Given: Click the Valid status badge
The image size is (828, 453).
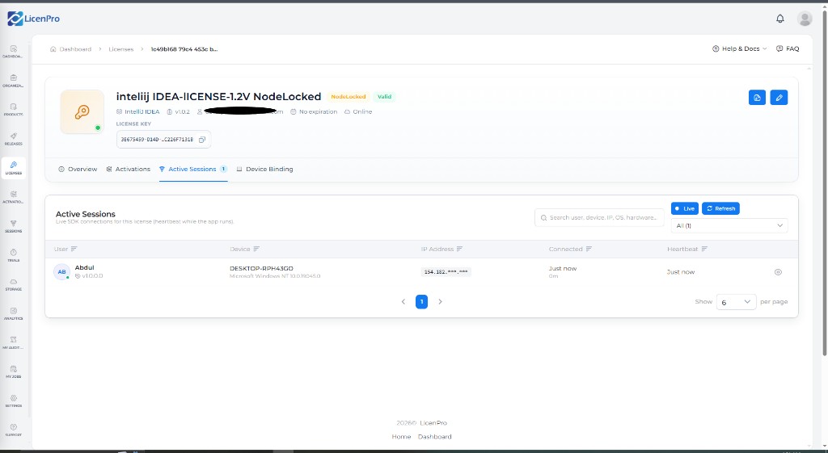Looking at the screenshot, I should tap(384, 97).
